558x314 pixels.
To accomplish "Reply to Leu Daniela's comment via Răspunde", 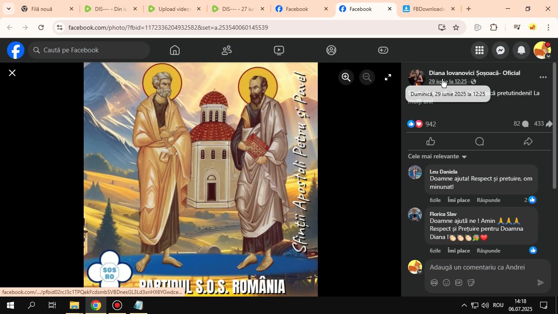I will click(x=488, y=200).
